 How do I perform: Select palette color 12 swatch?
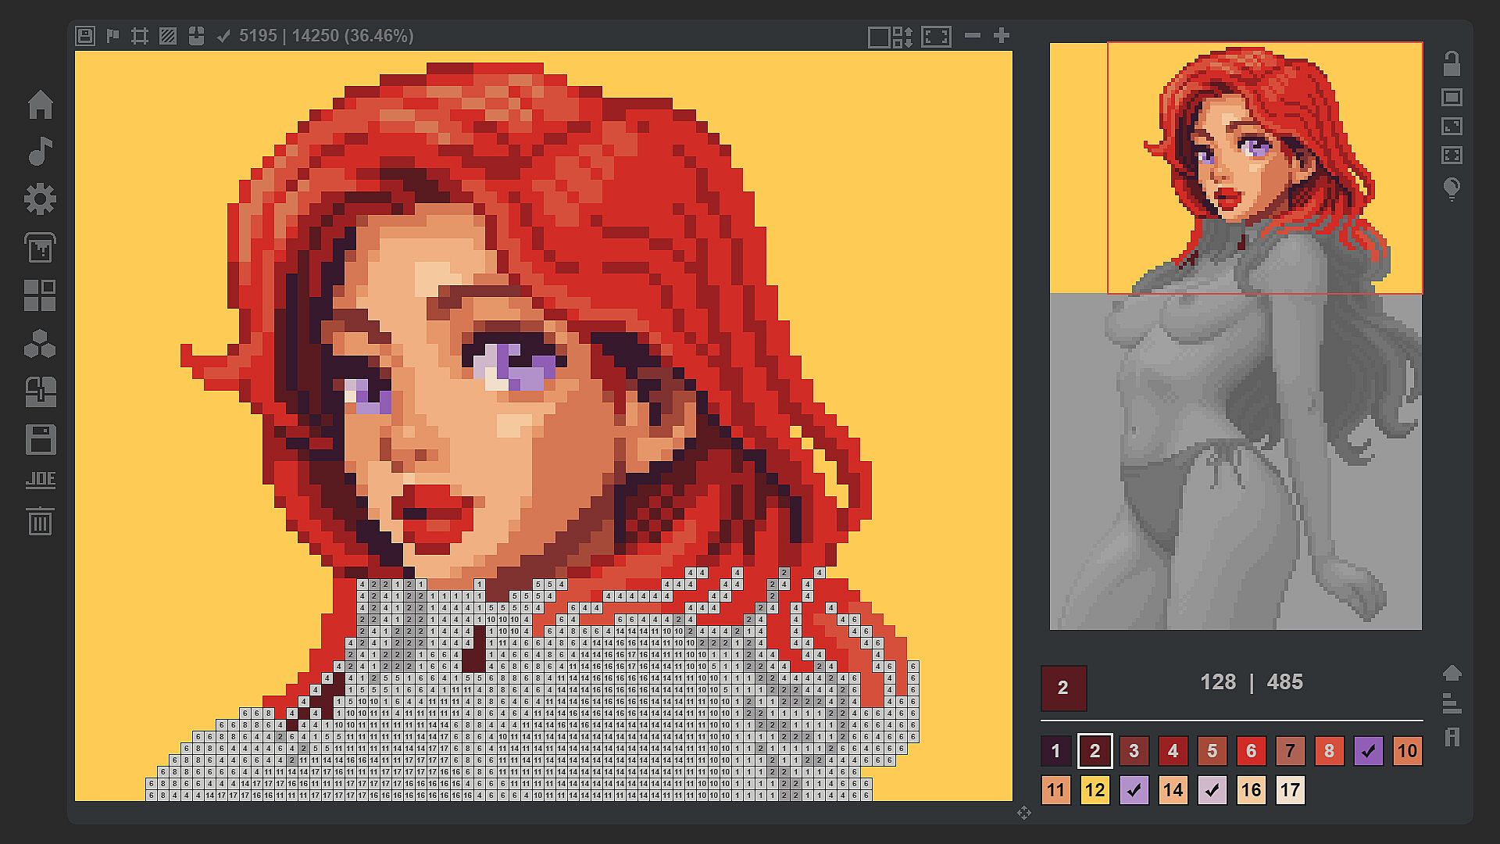(x=1095, y=790)
